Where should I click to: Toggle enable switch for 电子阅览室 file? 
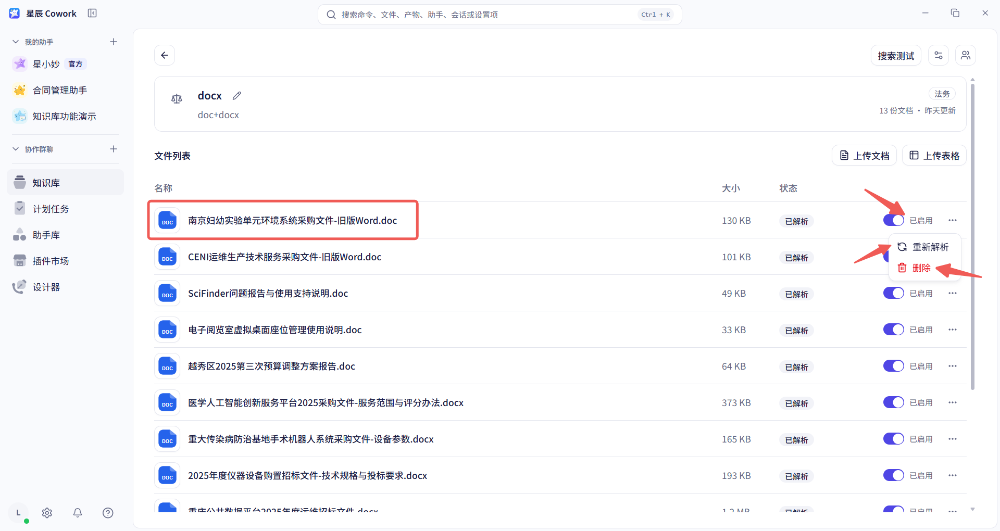pyautogui.click(x=893, y=330)
